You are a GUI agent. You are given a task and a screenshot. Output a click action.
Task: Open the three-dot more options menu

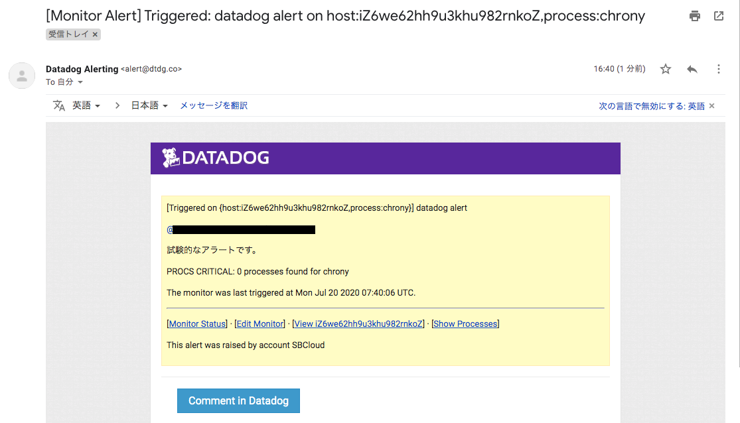pos(718,69)
